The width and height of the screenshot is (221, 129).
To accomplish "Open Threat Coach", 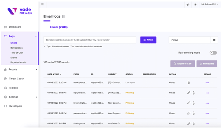I will click(x=17, y=79).
